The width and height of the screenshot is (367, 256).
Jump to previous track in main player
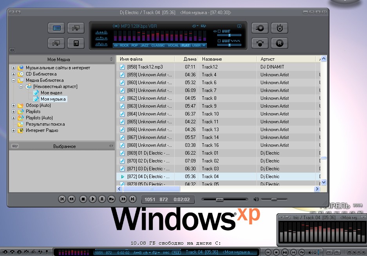coord(62,199)
